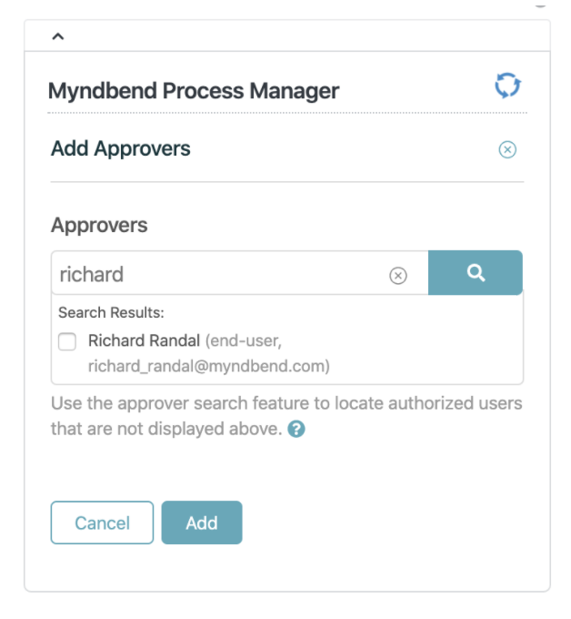Focus the Approvers search input field

(221, 273)
